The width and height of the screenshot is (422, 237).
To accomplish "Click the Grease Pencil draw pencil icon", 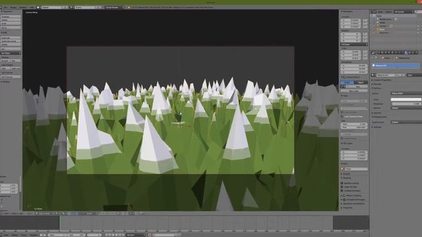I will coord(343,87).
